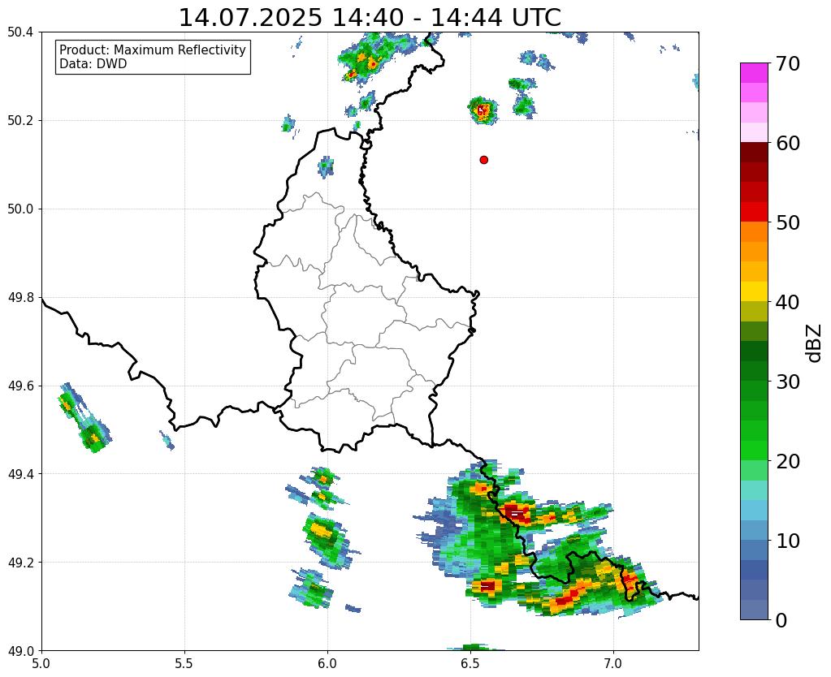Click the latitude tick label 50.2
Image resolution: width=831 pixels, height=677 pixels.
click(20, 121)
